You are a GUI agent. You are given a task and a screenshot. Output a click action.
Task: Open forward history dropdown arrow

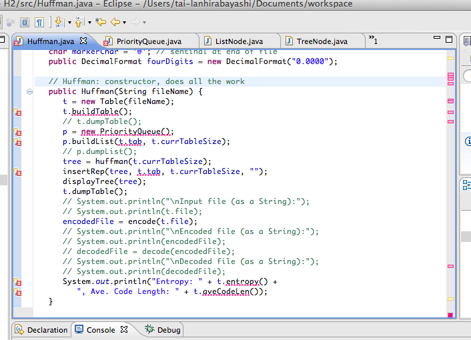pyautogui.click(x=145, y=23)
